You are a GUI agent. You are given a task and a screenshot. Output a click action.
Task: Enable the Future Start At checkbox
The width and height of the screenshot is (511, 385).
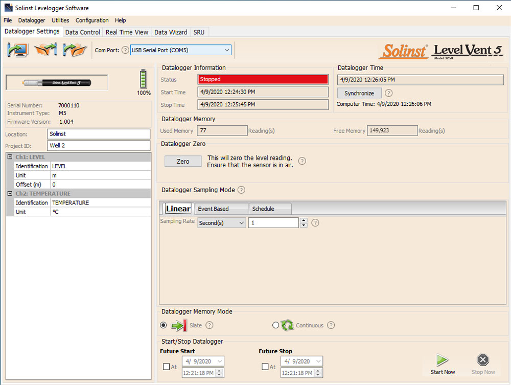click(x=166, y=367)
